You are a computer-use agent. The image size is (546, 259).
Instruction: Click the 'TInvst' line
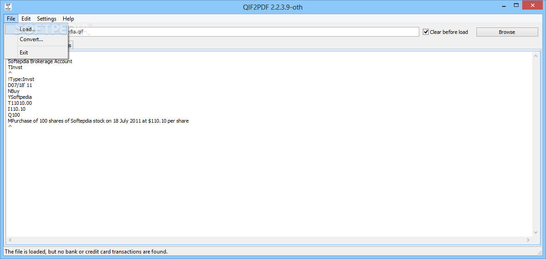coord(15,68)
